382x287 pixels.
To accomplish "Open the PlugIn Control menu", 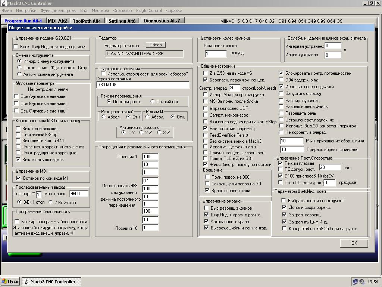I will click(149, 10).
